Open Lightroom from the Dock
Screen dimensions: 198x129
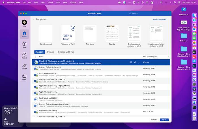point(194,66)
